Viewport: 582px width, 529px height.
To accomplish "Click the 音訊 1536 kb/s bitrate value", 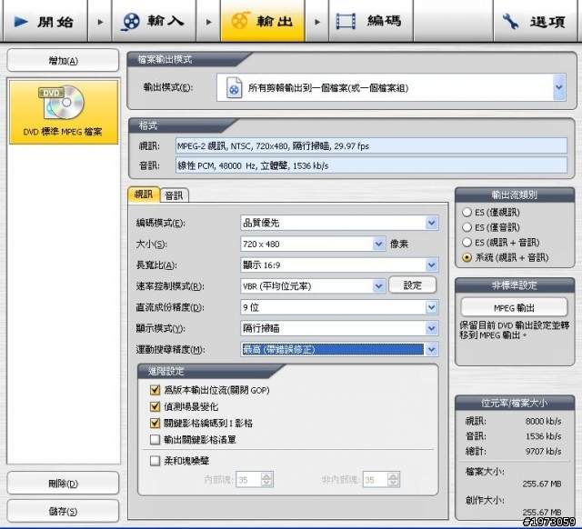I will tap(543, 436).
